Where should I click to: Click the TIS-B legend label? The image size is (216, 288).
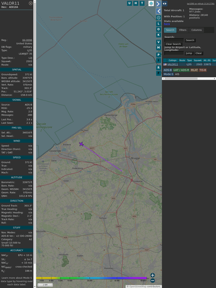point(203,70)
